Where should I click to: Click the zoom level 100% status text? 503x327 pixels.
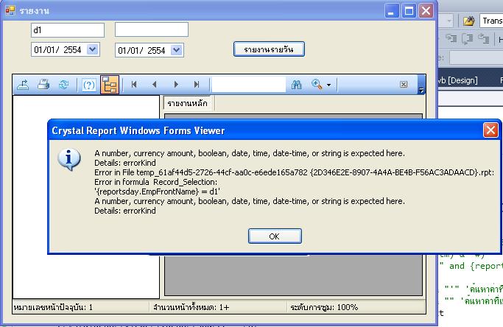coord(324,307)
